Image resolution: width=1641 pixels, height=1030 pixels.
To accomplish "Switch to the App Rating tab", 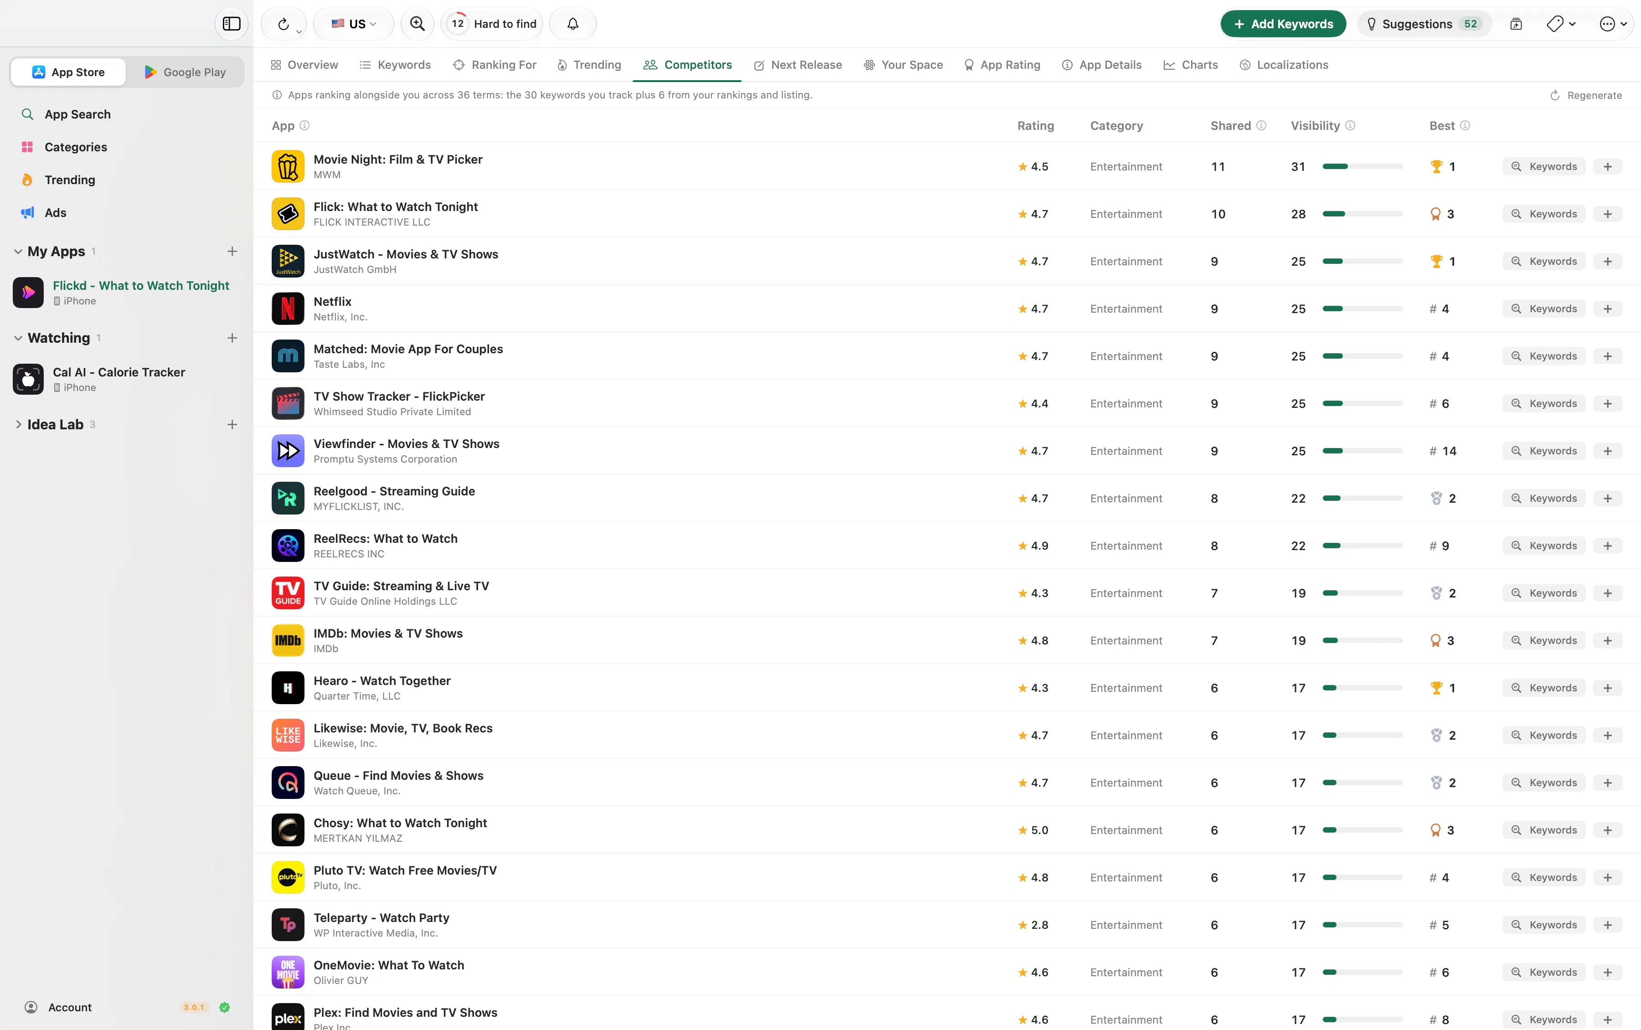I will 1002,65.
